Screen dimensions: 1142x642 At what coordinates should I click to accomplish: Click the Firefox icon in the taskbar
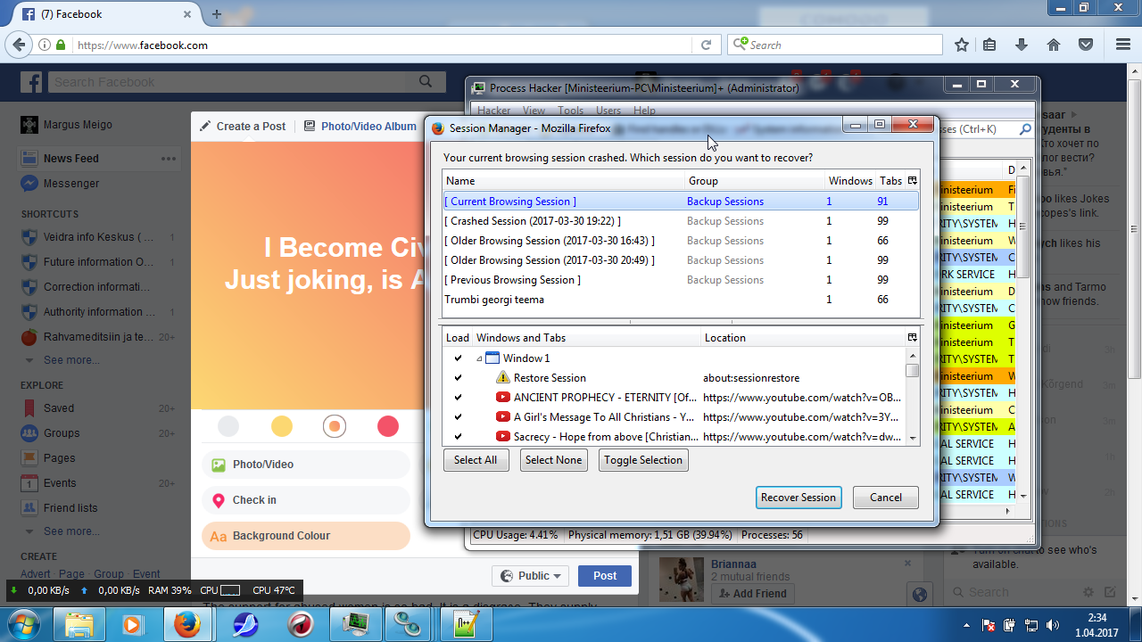click(x=187, y=623)
